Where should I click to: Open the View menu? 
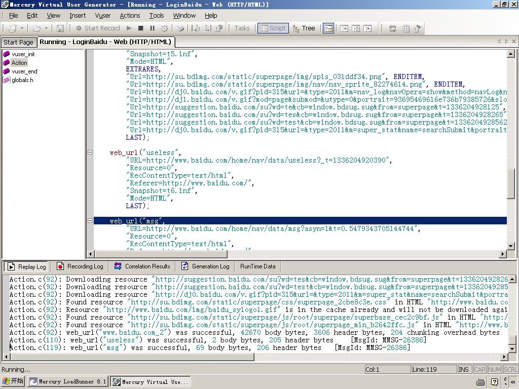pos(53,16)
